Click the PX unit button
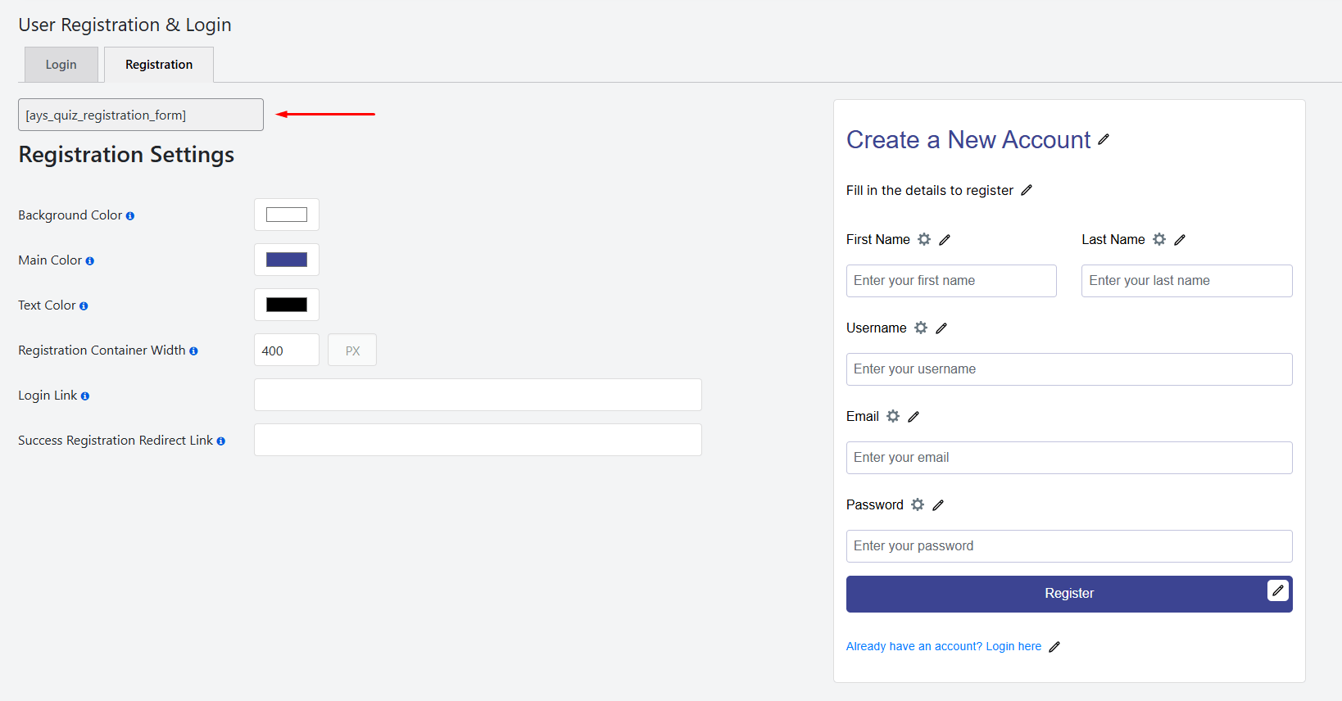Screen dimensions: 1342x701 point(352,350)
